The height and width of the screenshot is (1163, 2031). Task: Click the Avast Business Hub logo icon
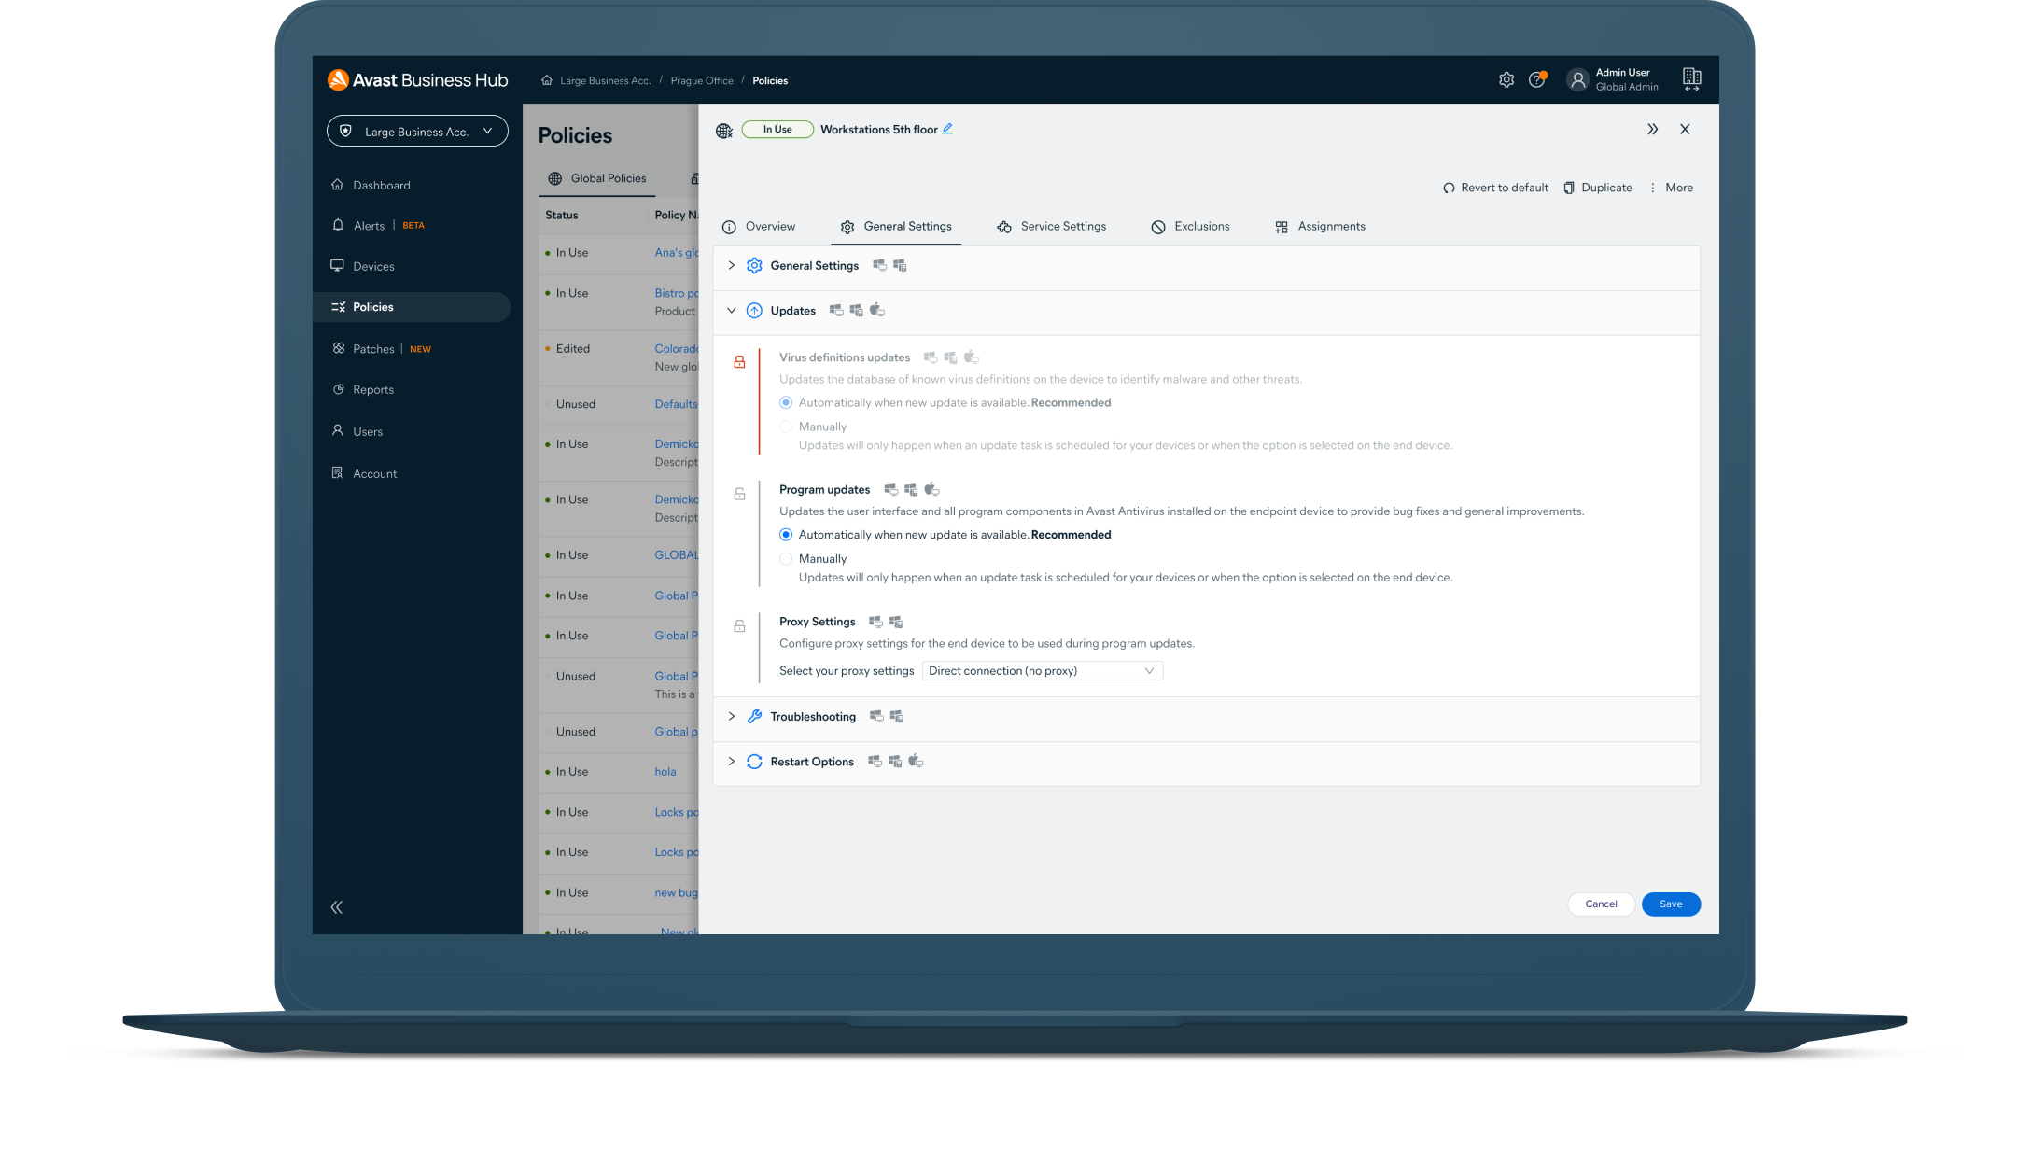click(339, 79)
